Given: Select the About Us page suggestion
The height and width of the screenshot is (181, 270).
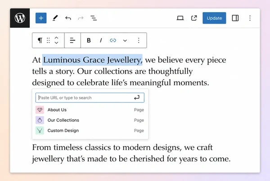Looking at the screenshot, I should click(90, 110).
